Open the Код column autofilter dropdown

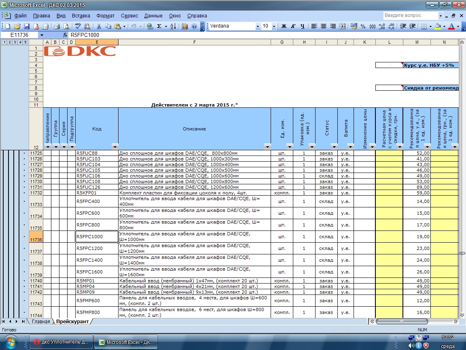click(115, 147)
